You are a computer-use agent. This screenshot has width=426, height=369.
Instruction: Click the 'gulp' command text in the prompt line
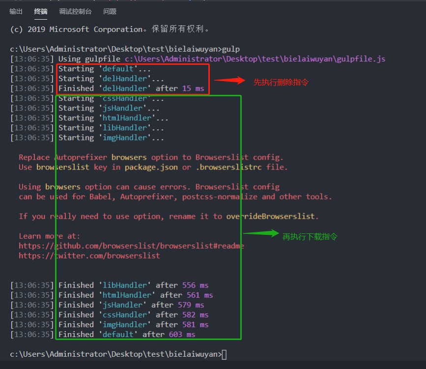[231, 49]
